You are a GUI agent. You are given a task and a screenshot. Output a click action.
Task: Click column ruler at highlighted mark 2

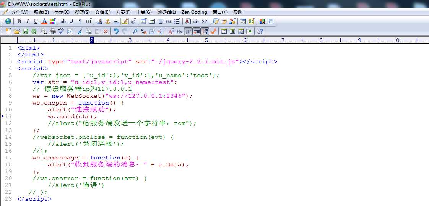pos(92,40)
